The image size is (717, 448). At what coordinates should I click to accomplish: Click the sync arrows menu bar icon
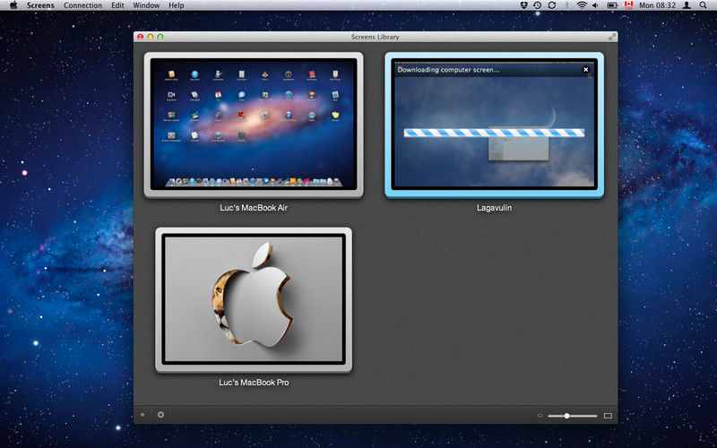pyautogui.click(x=552, y=5)
